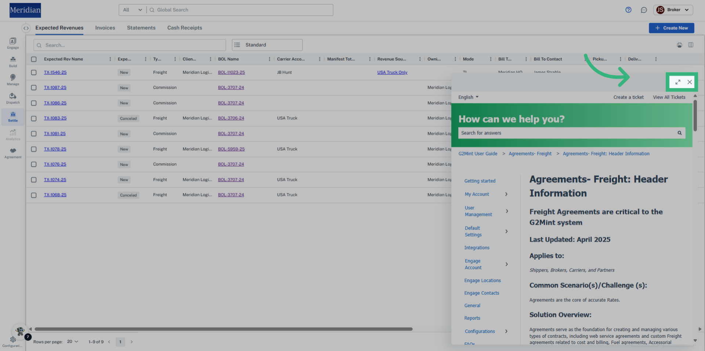Screen dimensions: 705x351
Task: Expand the My Account help section
Action: pyautogui.click(x=506, y=194)
